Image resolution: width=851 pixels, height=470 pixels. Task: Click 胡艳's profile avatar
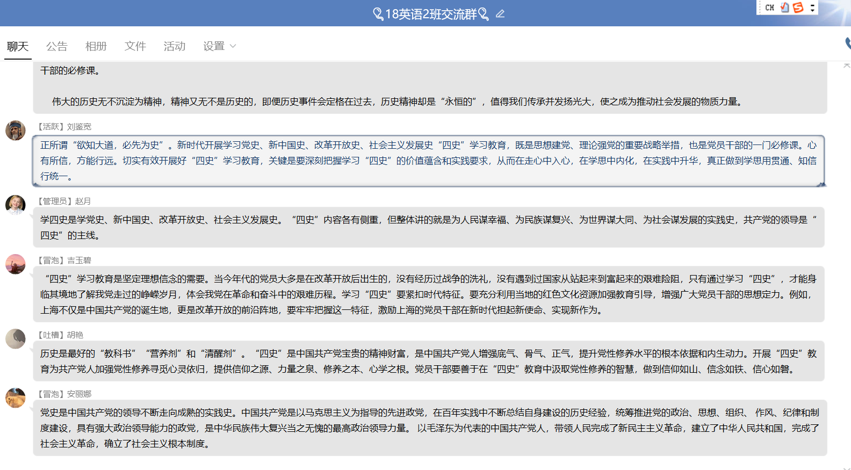tap(16, 339)
